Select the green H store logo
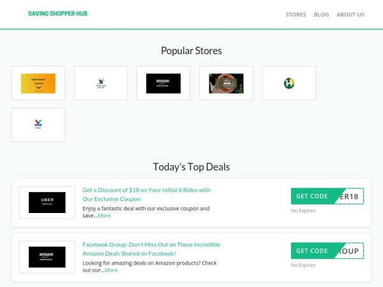The image size is (383, 287). coord(289,83)
